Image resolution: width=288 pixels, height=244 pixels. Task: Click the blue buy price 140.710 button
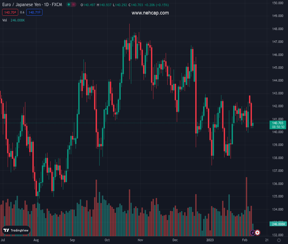(x=34, y=12)
